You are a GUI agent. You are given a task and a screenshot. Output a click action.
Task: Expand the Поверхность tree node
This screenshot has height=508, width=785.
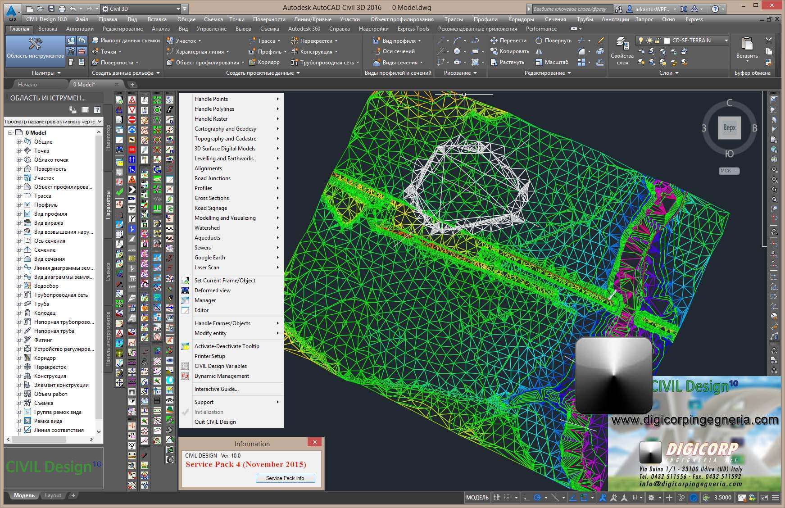[19, 169]
